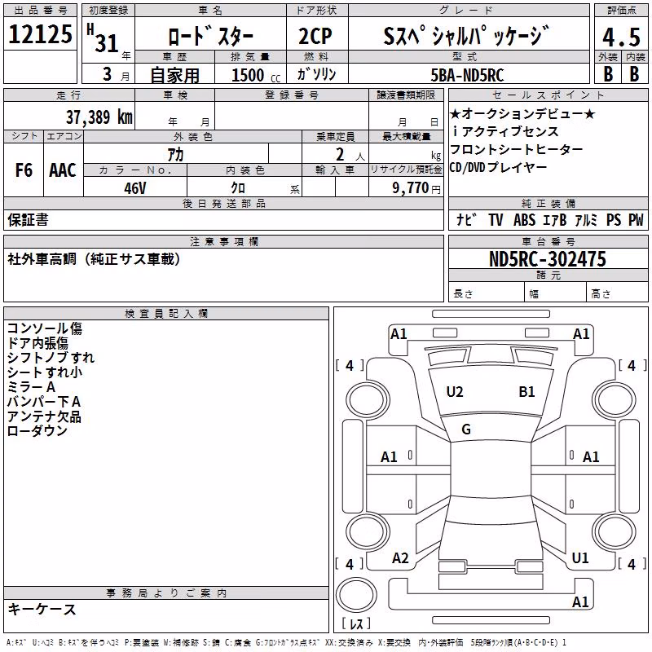652x652 pixels.
Task: Click the 保証書 entry under 後日発送部品
Action: pyautogui.click(x=28, y=219)
